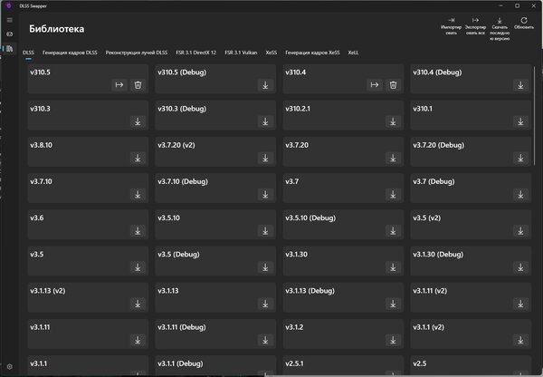This screenshot has height=377, width=543.
Task: Download the v310.2.1 DLSS version
Action: pyautogui.click(x=393, y=121)
